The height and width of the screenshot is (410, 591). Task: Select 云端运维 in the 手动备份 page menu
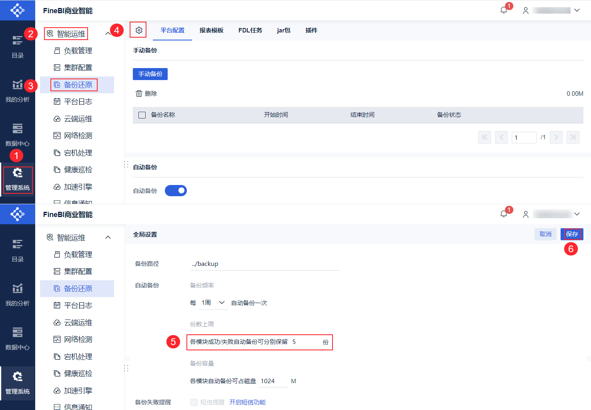click(77, 119)
